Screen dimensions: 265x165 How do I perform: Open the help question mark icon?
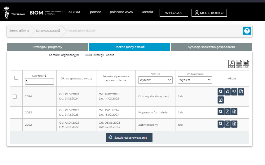coord(247,31)
